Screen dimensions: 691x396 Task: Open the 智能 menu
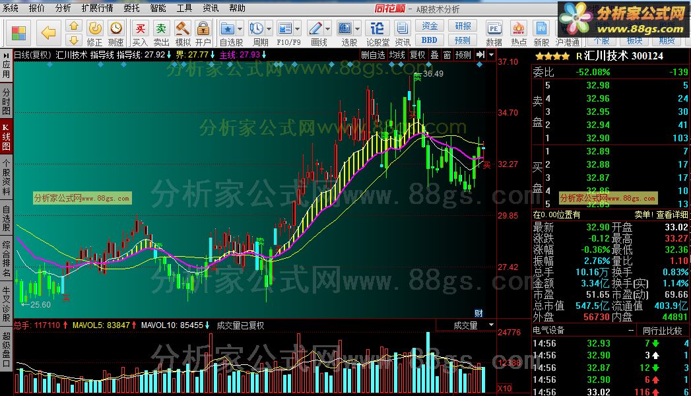[158, 8]
